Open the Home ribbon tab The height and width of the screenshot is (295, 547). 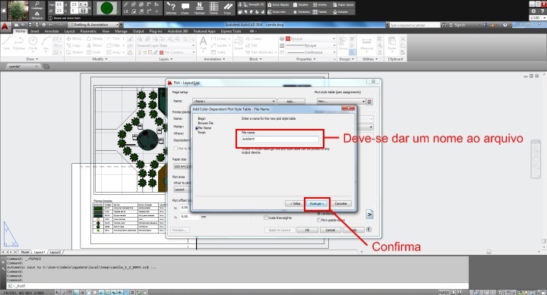pos(21,31)
